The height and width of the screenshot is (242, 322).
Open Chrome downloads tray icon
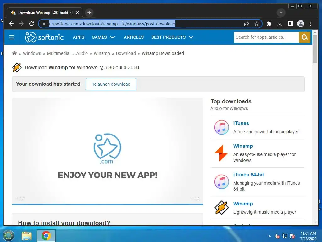click(x=280, y=24)
